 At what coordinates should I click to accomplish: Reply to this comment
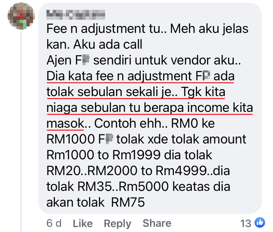click(x=117, y=224)
